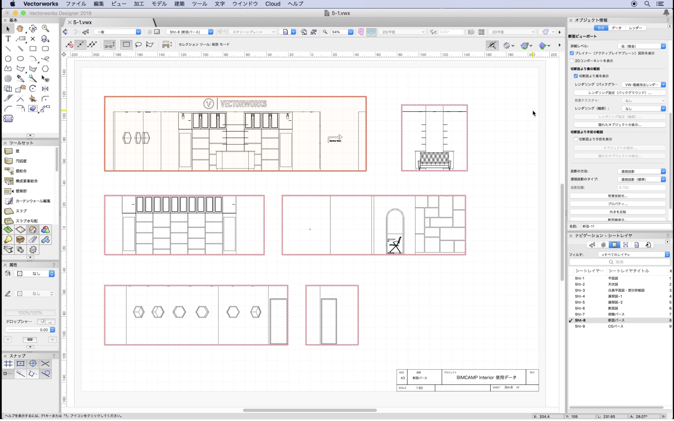This screenshot has height=421, width=674.
Task: Toggle Smart Points snapping
Action: pyautogui.click(x=8, y=374)
